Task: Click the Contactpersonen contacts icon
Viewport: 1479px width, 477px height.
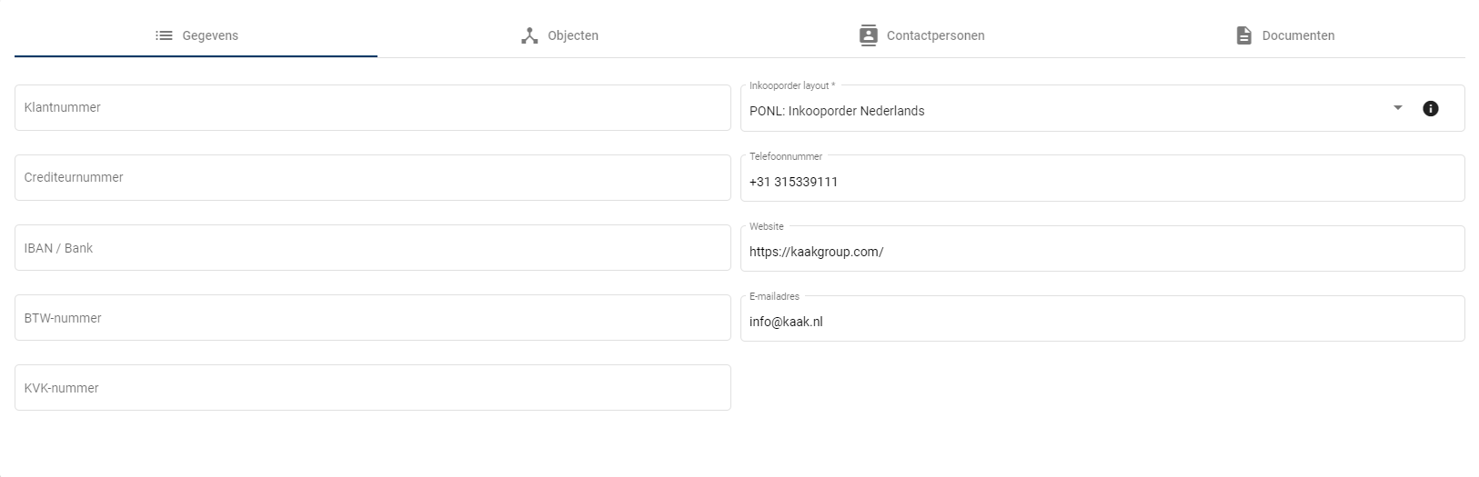Action: (869, 35)
